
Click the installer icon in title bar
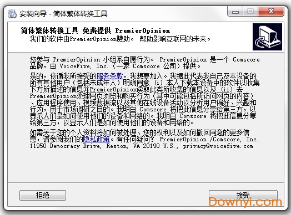12,13
